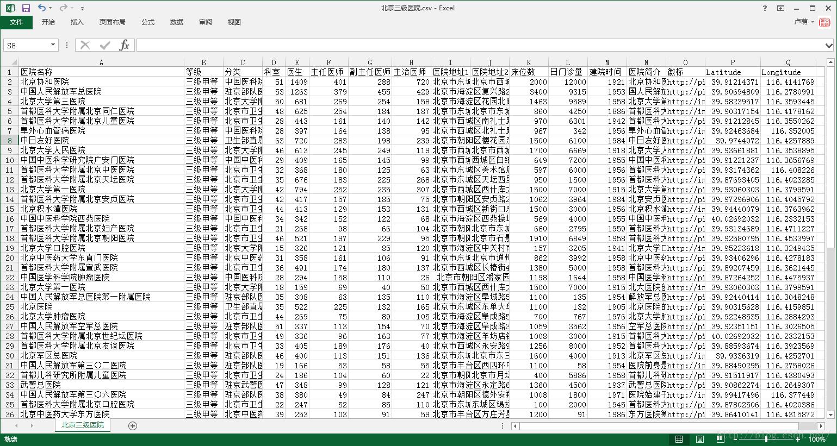Expand the formula bar chevron
This screenshot has width=837, height=446.
click(829, 46)
